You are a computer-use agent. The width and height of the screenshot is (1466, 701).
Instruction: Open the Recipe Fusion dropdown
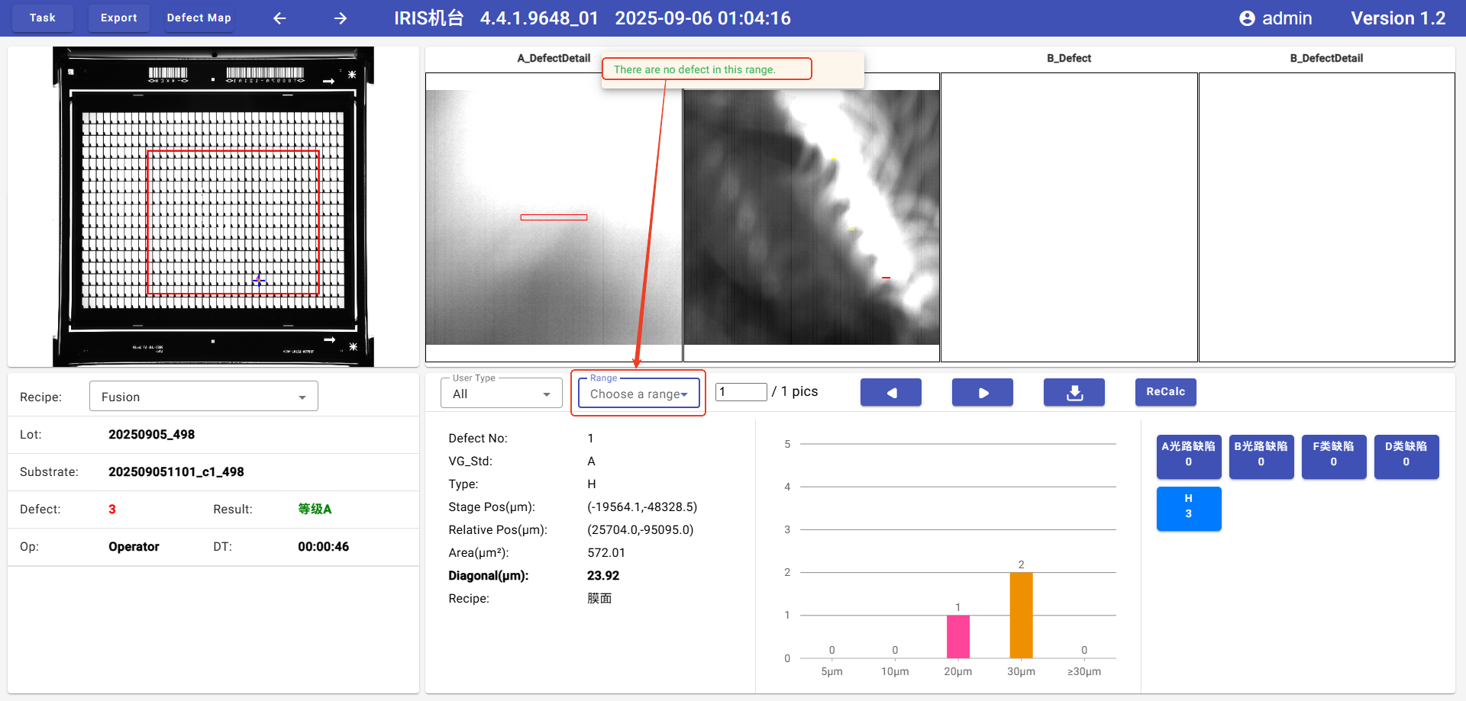203,397
